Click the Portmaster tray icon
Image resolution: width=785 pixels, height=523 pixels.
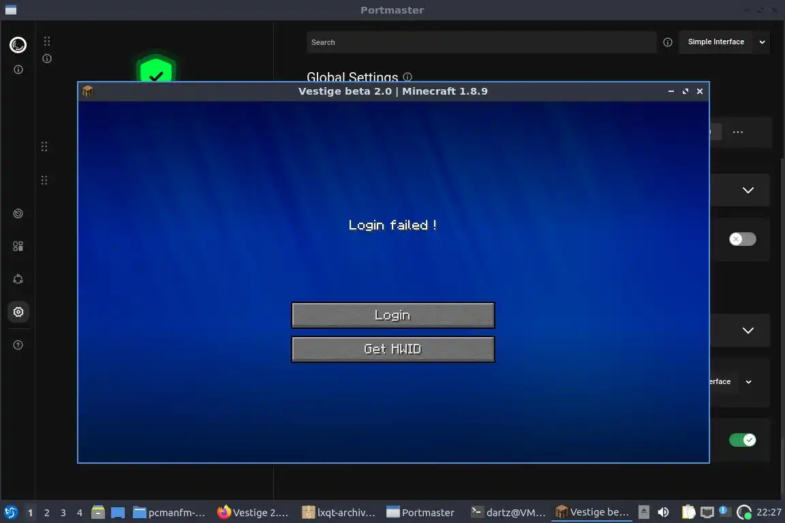[744, 512]
